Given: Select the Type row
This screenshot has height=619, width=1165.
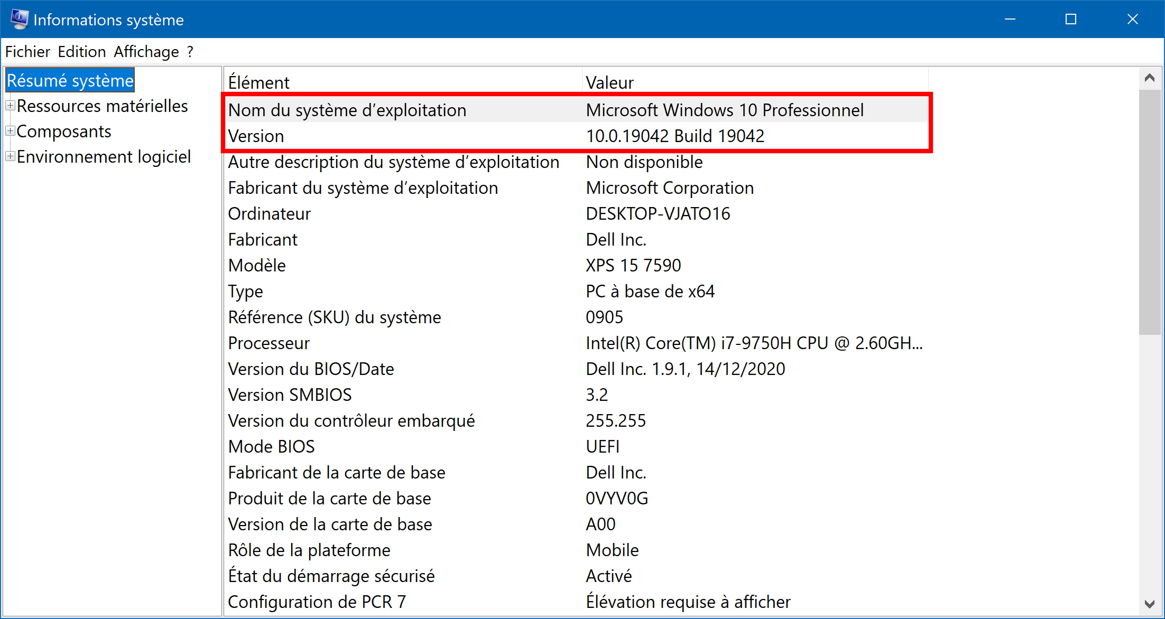Looking at the screenshot, I should 576,291.
